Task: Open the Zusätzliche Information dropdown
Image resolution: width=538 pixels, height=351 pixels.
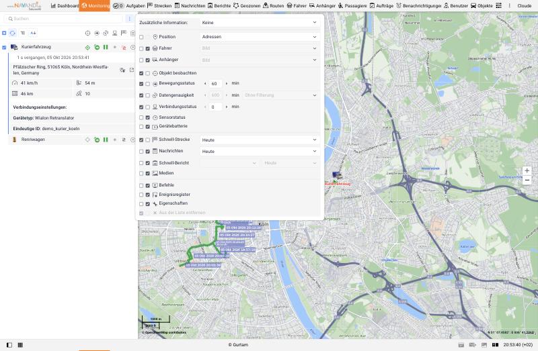Action: pyautogui.click(x=260, y=23)
